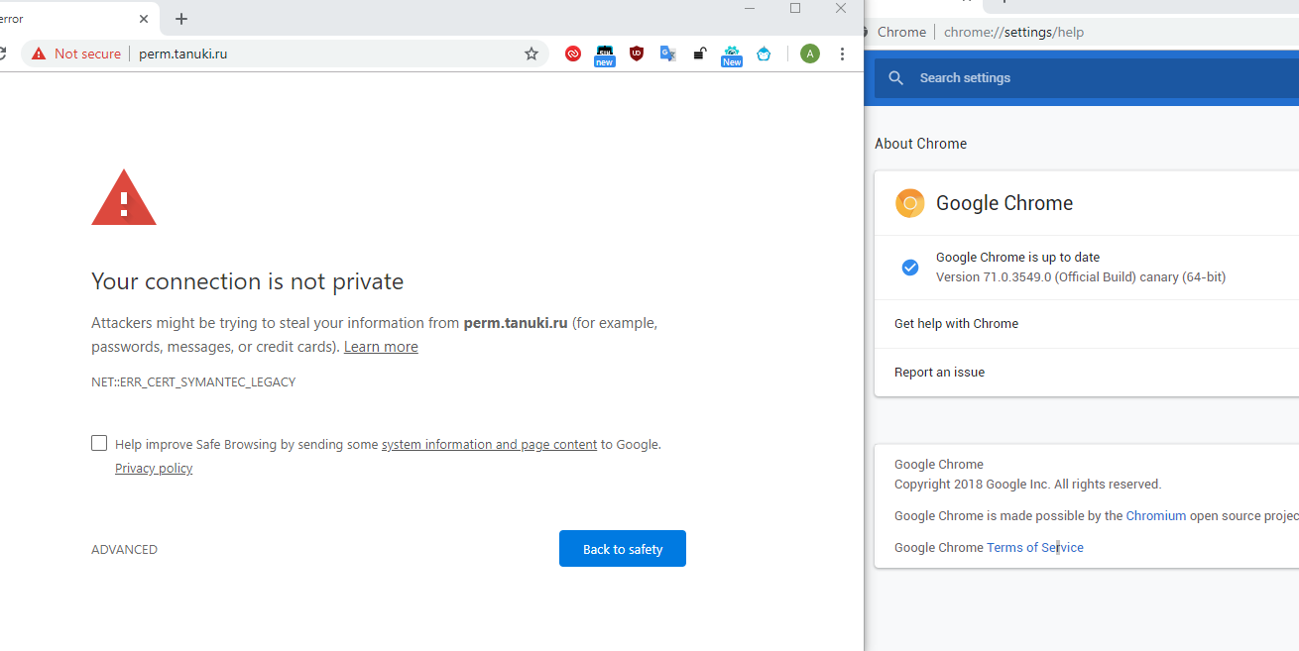Click the search magnifier in Search settings
Viewport: 1299px width, 651px height.
click(895, 77)
